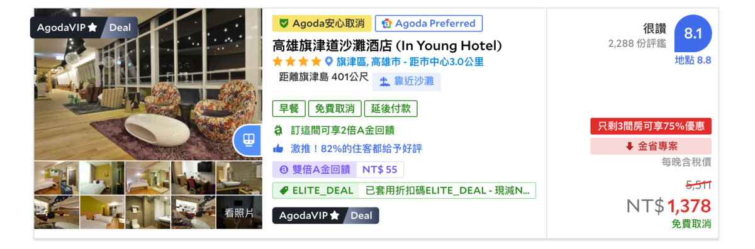The height and width of the screenshot is (249, 755).
Task: Click the thumbs-up icon beside 激推
Action: click(x=278, y=149)
